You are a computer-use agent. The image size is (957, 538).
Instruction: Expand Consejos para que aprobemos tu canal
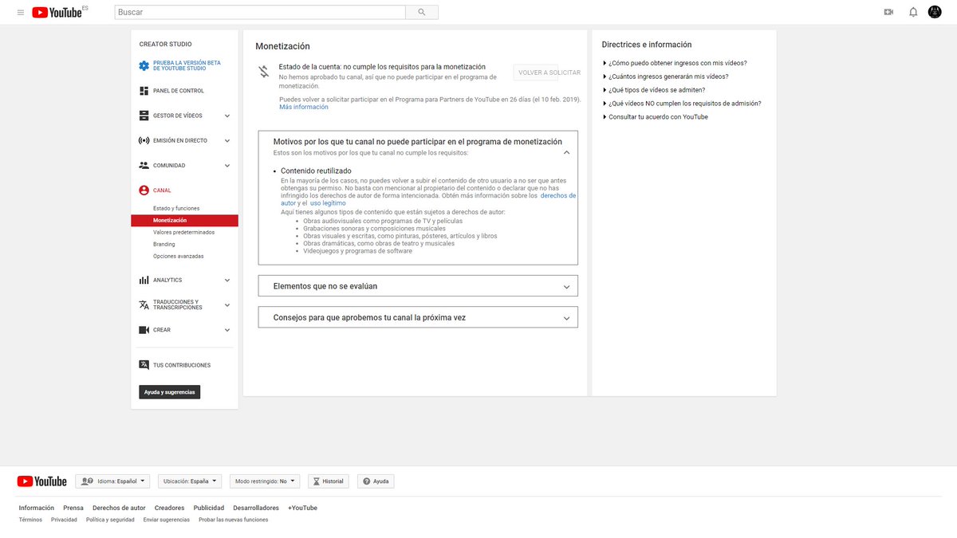point(418,317)
